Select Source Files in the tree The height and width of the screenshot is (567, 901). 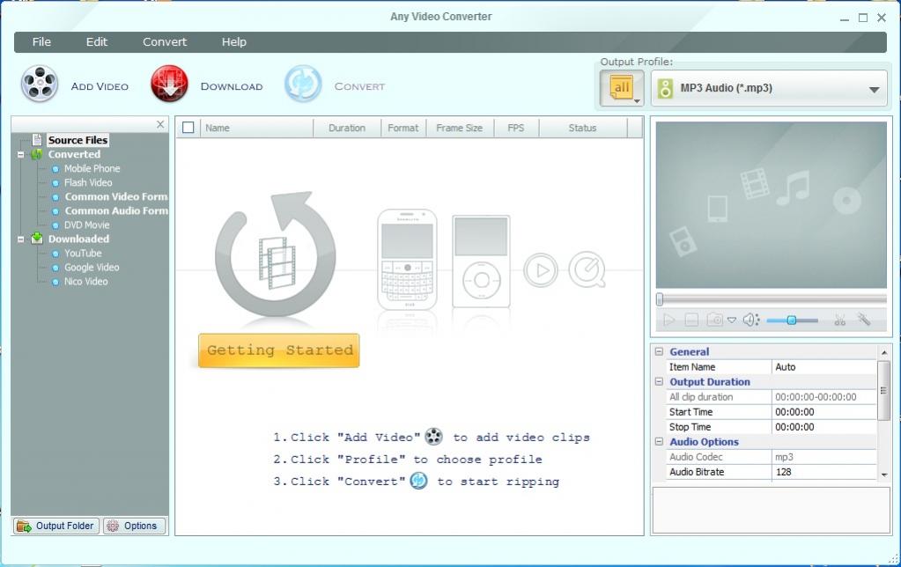[x=78, y=140]
